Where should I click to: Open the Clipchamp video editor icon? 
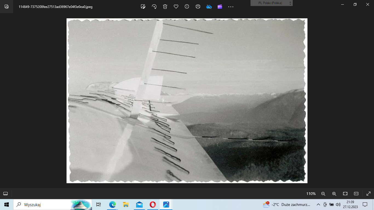[x=220, y=7]
